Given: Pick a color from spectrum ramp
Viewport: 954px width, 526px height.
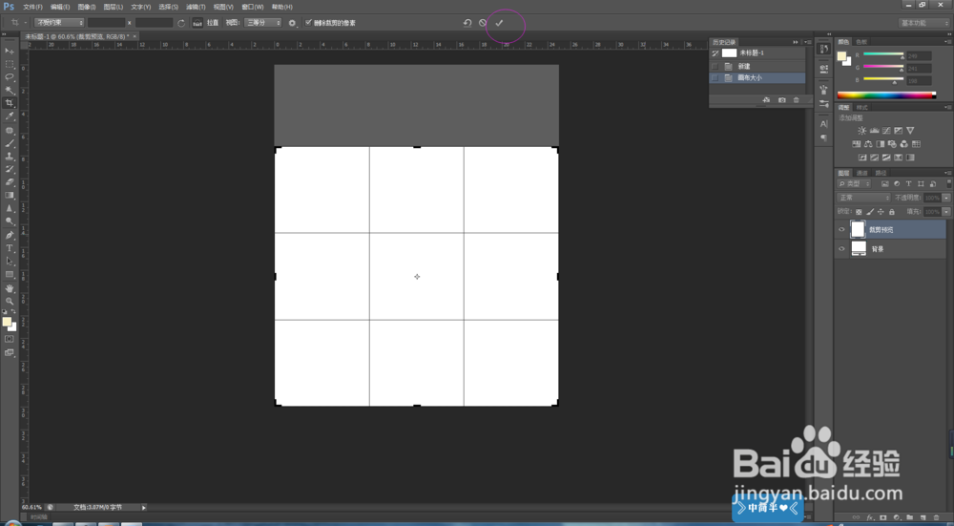Looking at the screenshot, I should 886,95.
